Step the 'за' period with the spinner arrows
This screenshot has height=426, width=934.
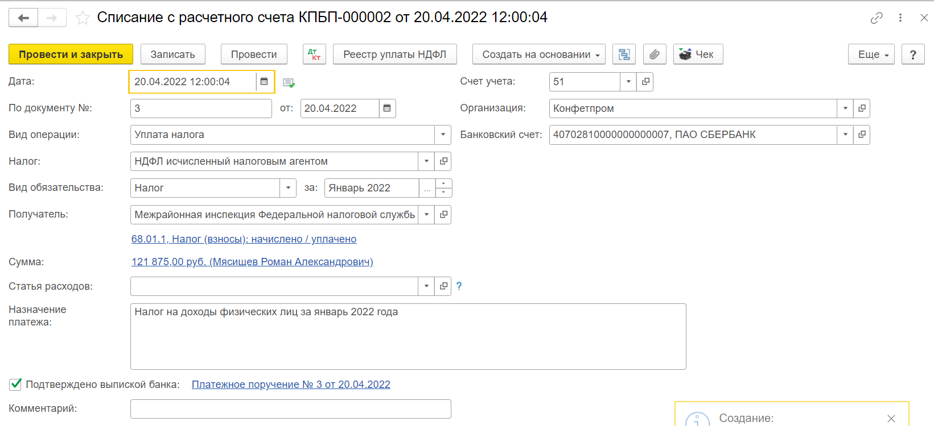443,188
